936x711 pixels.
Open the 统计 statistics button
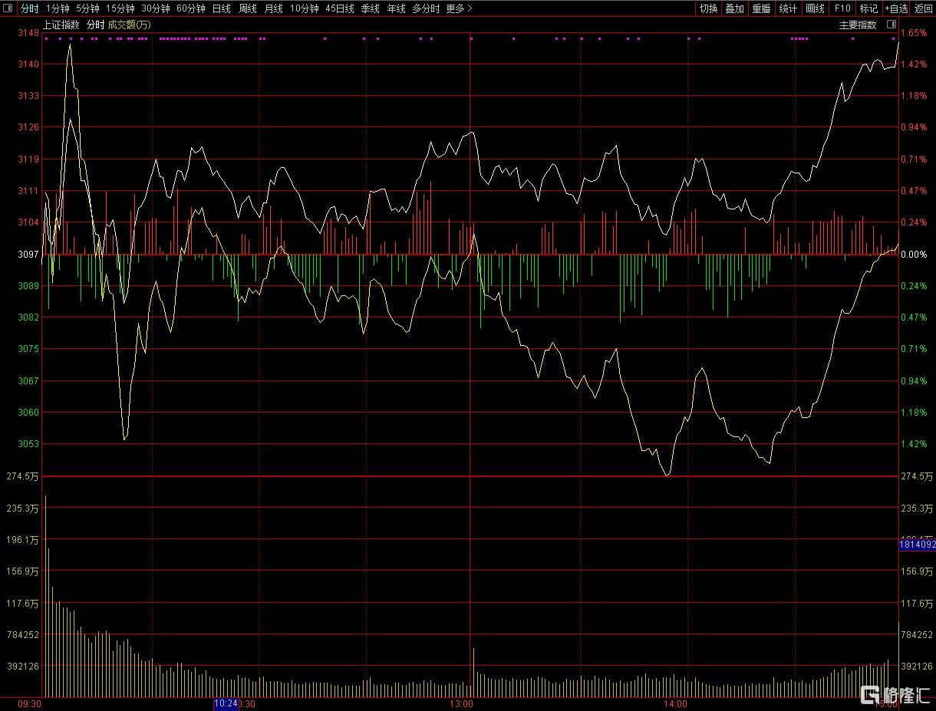pyautogui.click(x=788, y=8)
